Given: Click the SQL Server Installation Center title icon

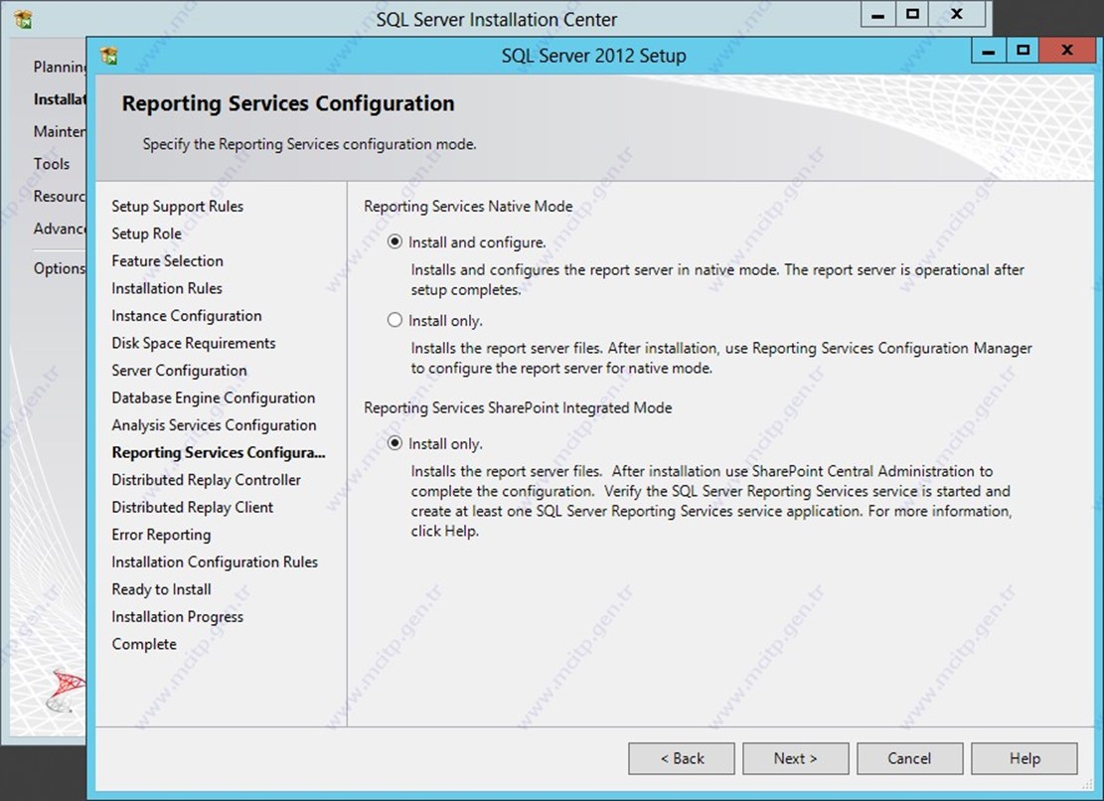Looking at the screenshot, I should click(23, 19).
